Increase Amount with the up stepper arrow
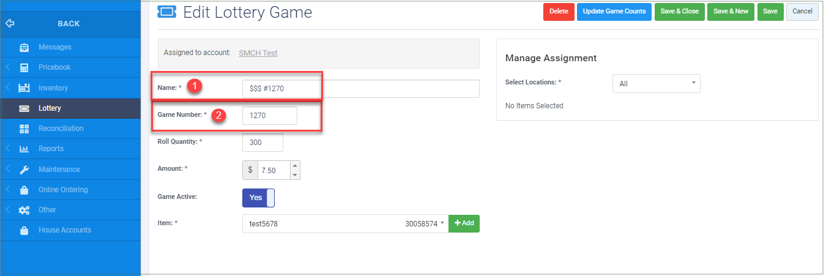This screenshot has width=826, height=276. click(x=295, y=166)
